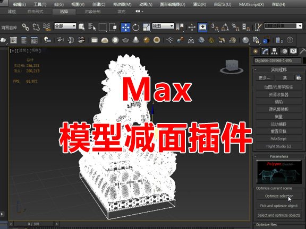Click the ViewCube in the viewport
This screenshot has width=306, height=229.
[x=232, y=67]
